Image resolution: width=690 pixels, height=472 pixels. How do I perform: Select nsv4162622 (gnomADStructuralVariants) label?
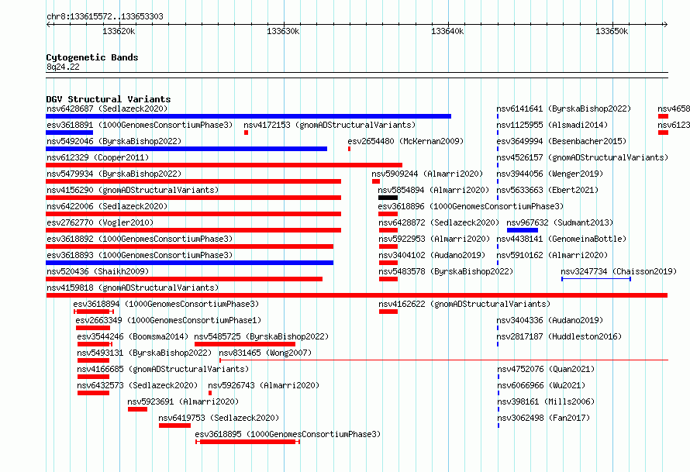pyautogui.click(x=464, y=304)
